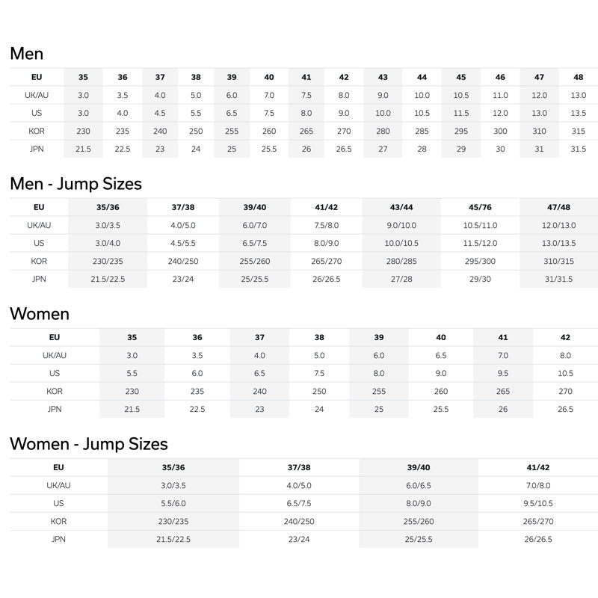Click the 41/42 header in Women Jump Sizes

[537, 467]
